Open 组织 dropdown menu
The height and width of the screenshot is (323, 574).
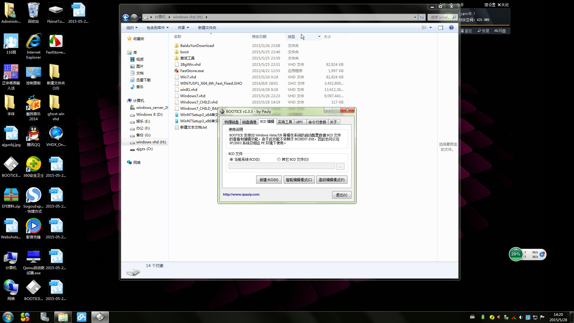pyautogui.click(x=132, y=28)
